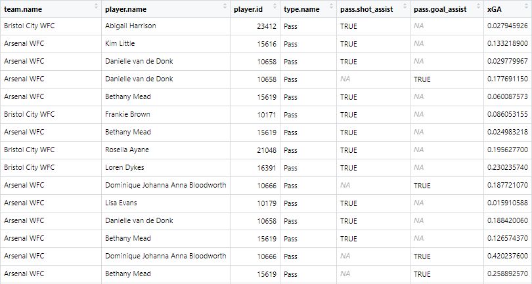Toggle sorting on type.name sort arrows
This screenshot has height=284, width=532.
tap(331, 6)
